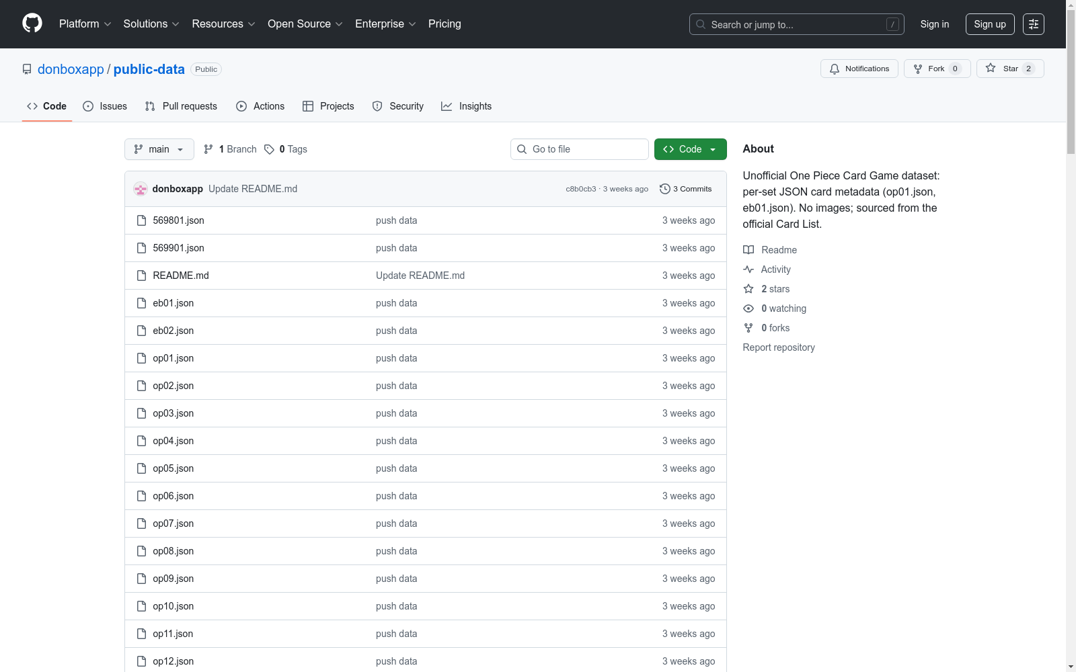Viewport: 1076px width, 672px height.
Task: Click the Sign up button
Action: click(x=990, y=24)
